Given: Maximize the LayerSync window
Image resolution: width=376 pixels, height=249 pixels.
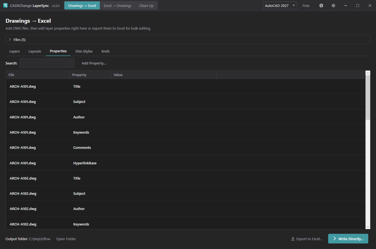Looking at the screenshot, I should tap(358, 6).
